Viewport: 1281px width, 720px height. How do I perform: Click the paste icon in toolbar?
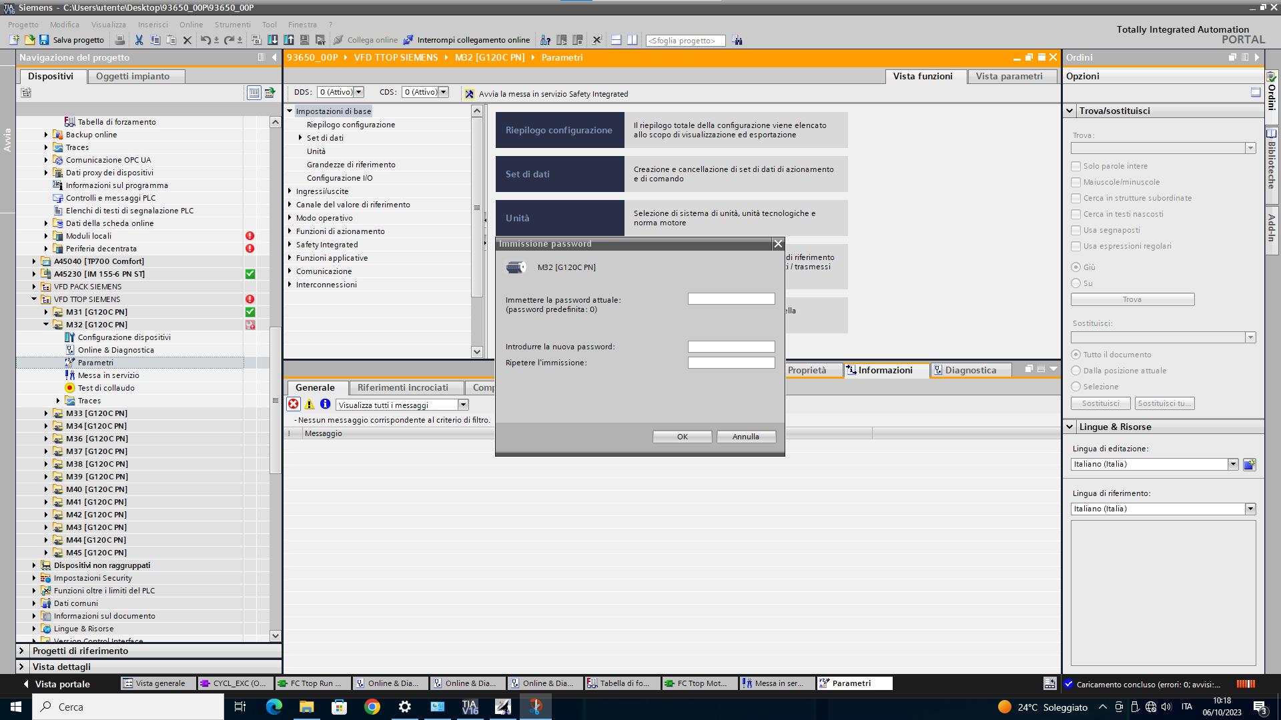(x=171, y=40)
